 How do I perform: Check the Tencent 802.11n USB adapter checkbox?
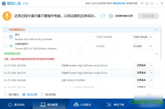coord(5,46)
